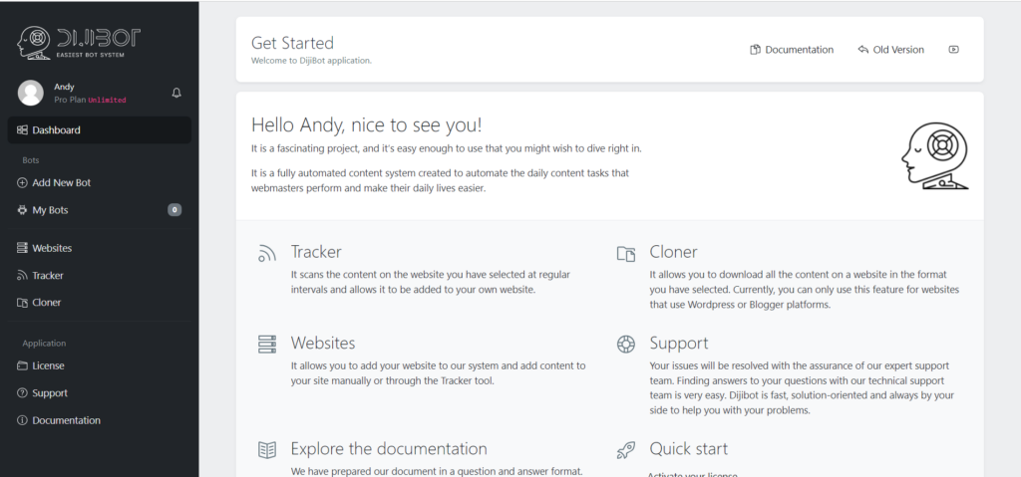
Task: Go to Websites in the sidebar
Action: tap(100, 248)
